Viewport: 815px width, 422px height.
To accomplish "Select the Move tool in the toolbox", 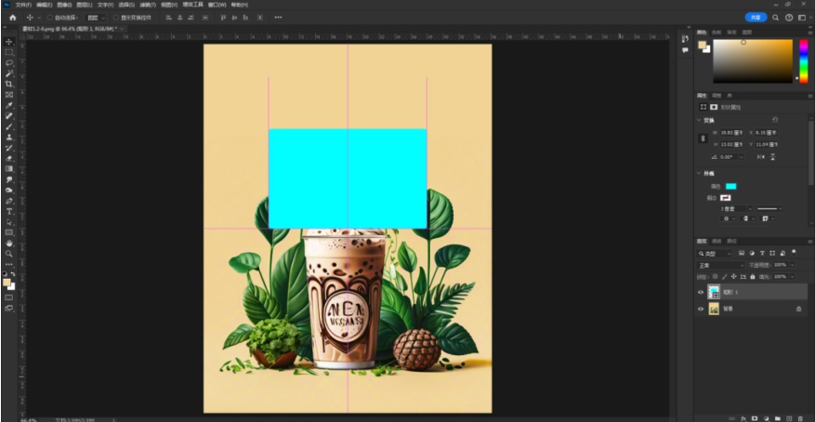I will tap(9, 42).
